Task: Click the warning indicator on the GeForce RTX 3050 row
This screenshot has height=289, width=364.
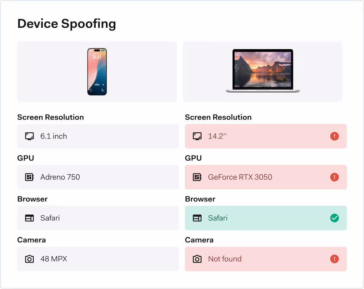Action: [335, 177]
